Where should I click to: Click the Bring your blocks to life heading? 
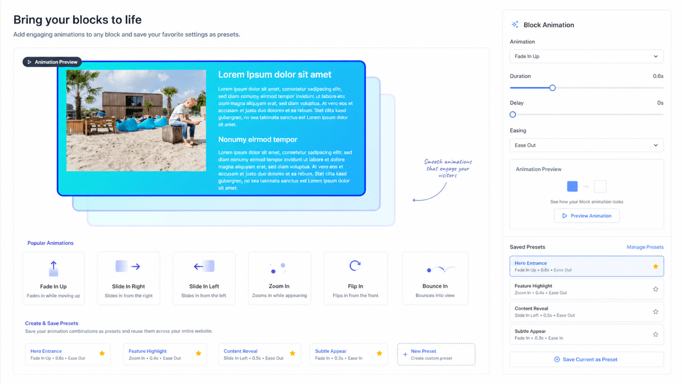77,20
